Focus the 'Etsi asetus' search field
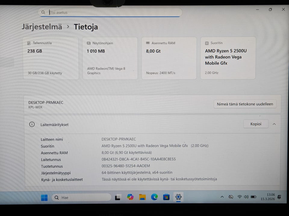289x216 pixels. coord(110,13)
